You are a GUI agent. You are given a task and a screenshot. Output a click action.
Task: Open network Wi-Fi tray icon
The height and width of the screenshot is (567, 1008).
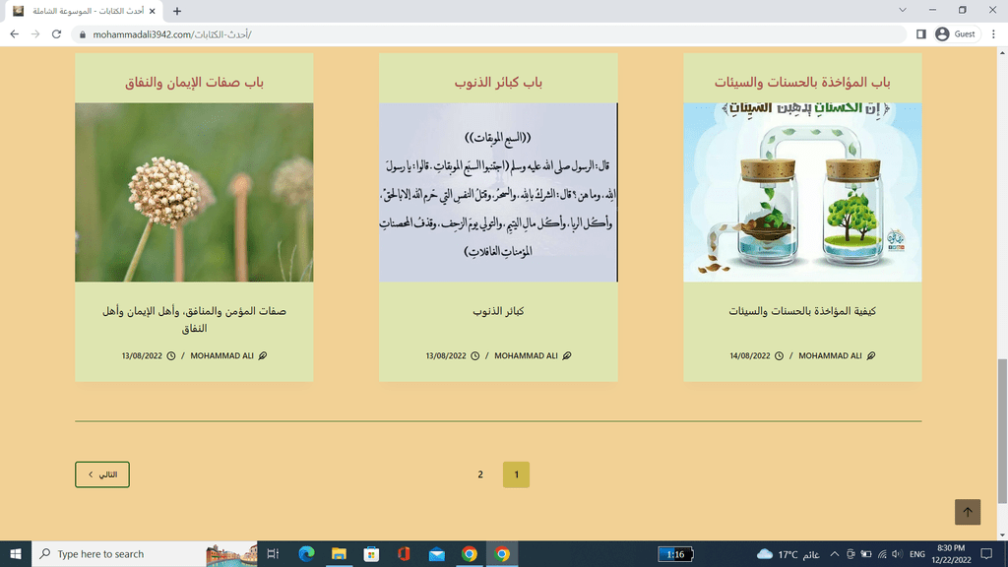tap(882, 554)
